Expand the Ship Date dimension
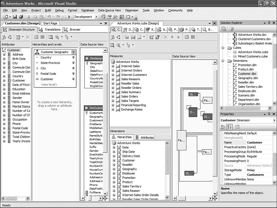Screen dimensions: 277x208 (114, 152)
